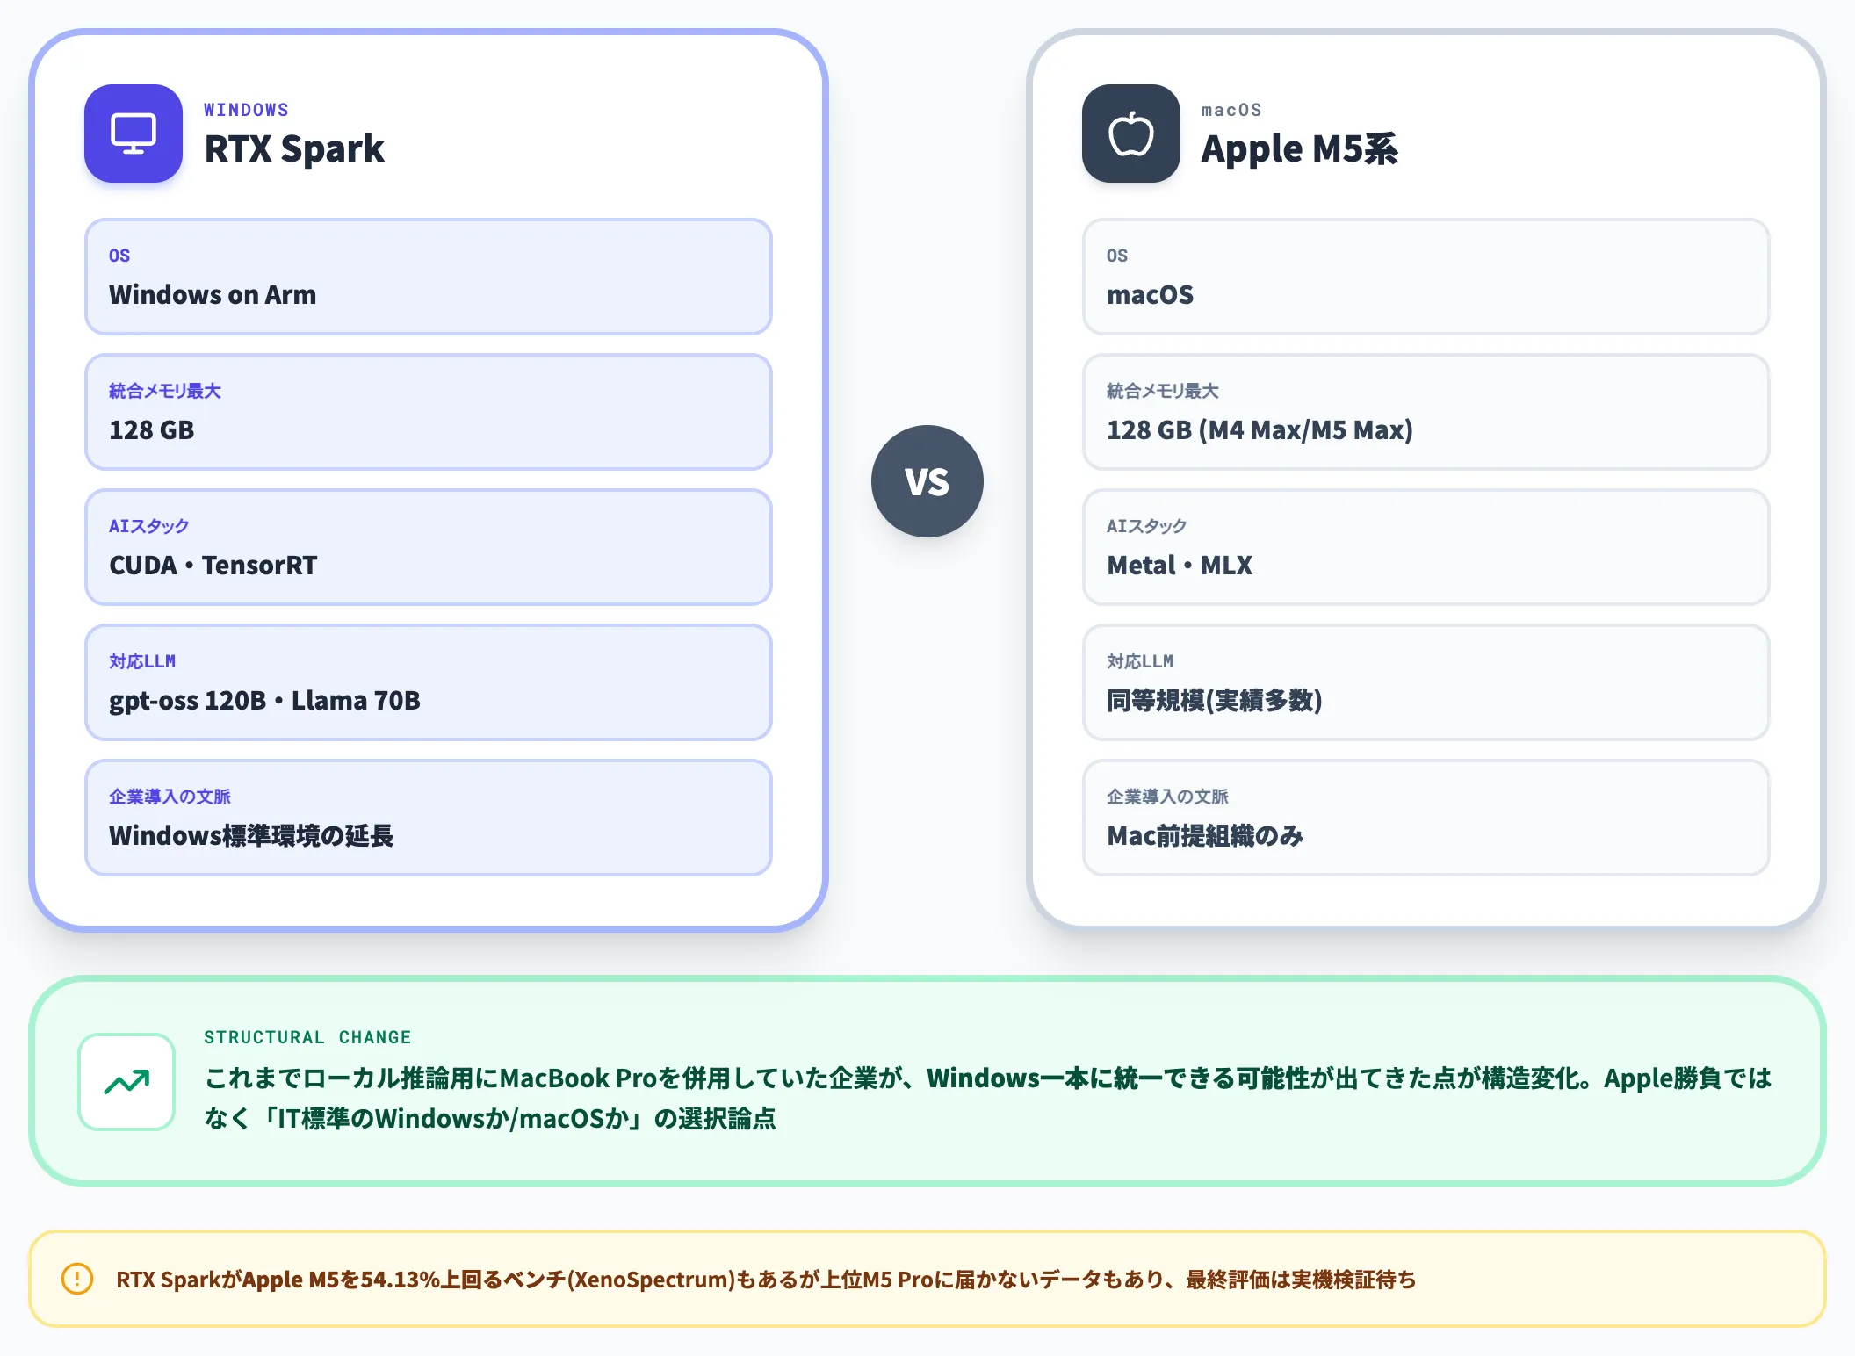Select gpt-oss 120B・Llama 70B text

(264, 700)
